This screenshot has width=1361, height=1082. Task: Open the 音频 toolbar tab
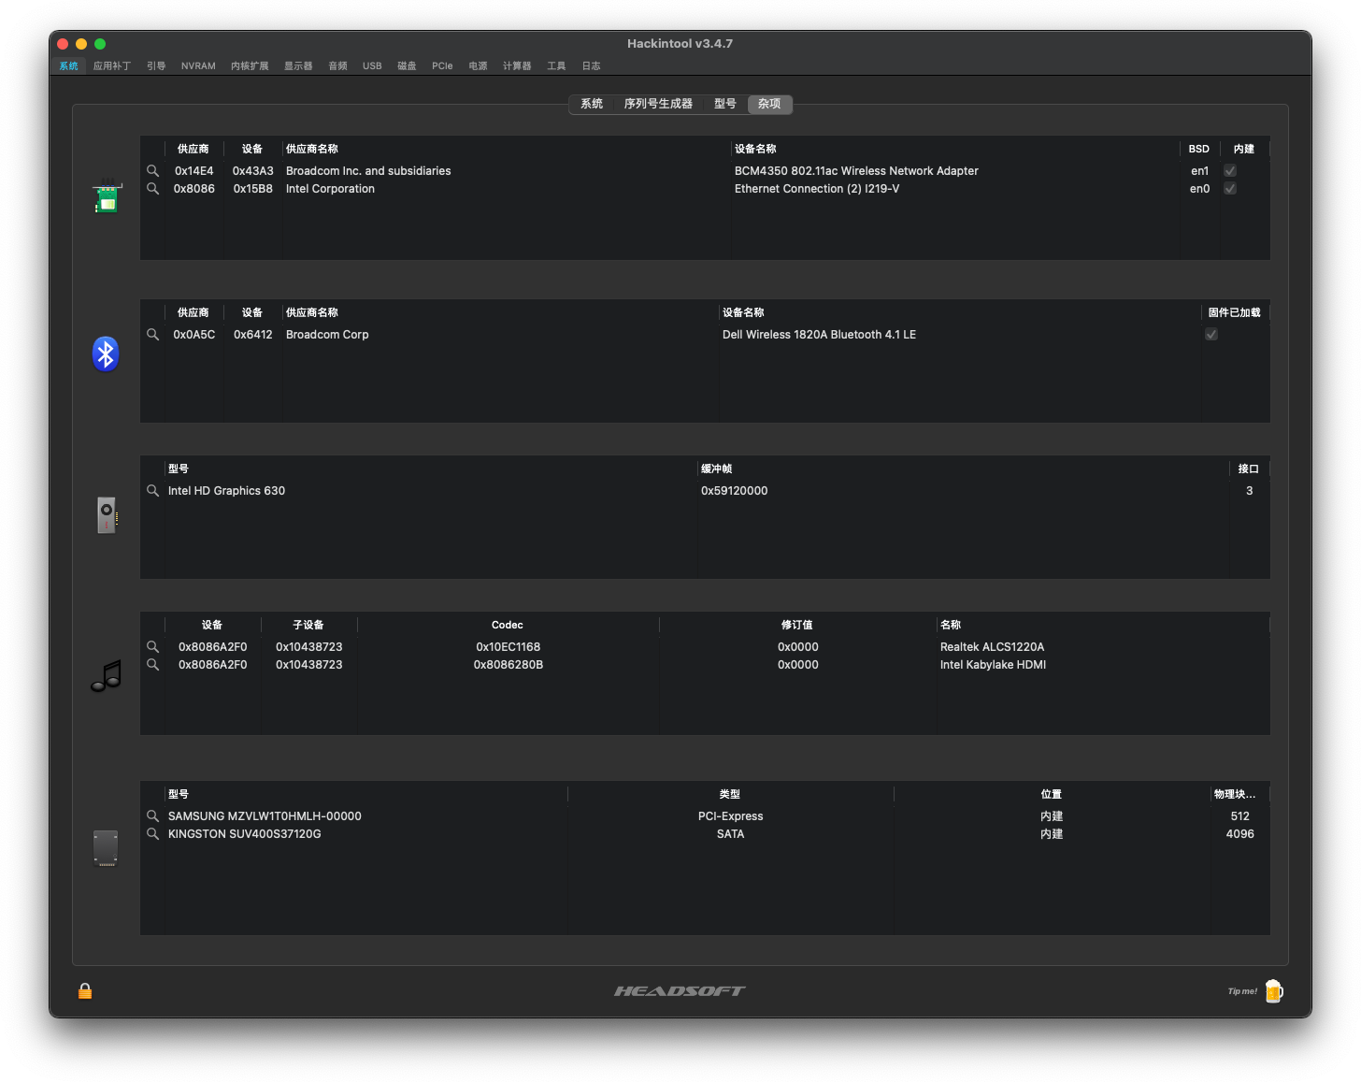[x=337, y=66]
